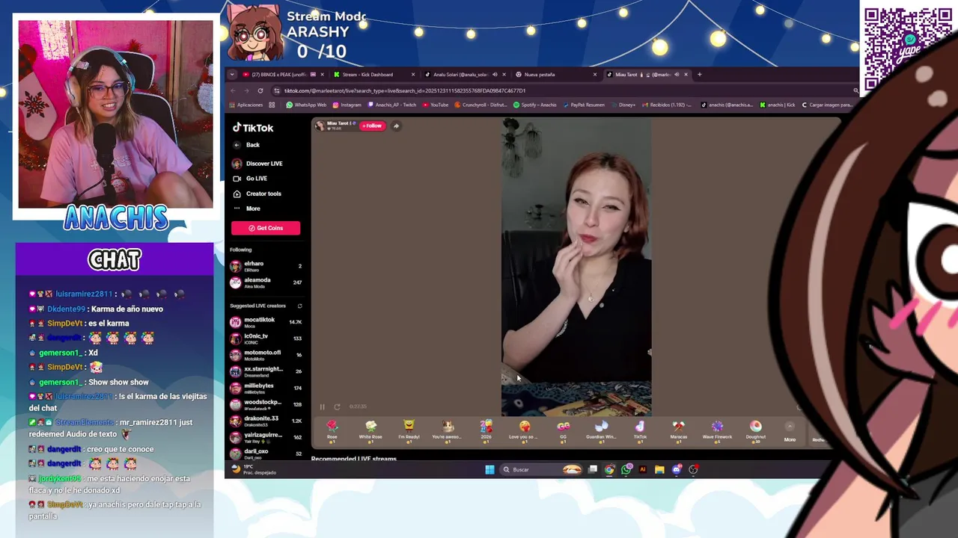
Task: Send the TikTok note gift
Action: [x=640, y=431]
